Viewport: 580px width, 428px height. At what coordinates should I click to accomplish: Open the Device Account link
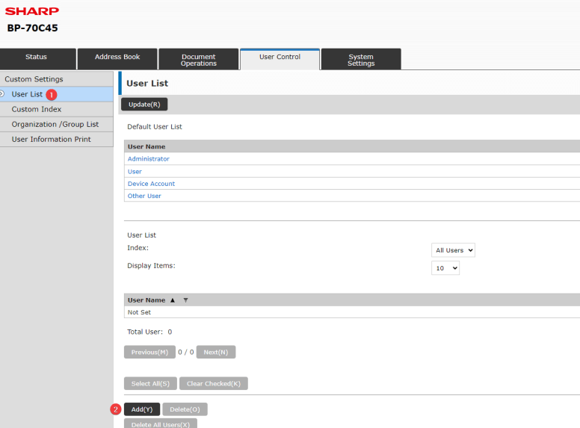[151, 184]
